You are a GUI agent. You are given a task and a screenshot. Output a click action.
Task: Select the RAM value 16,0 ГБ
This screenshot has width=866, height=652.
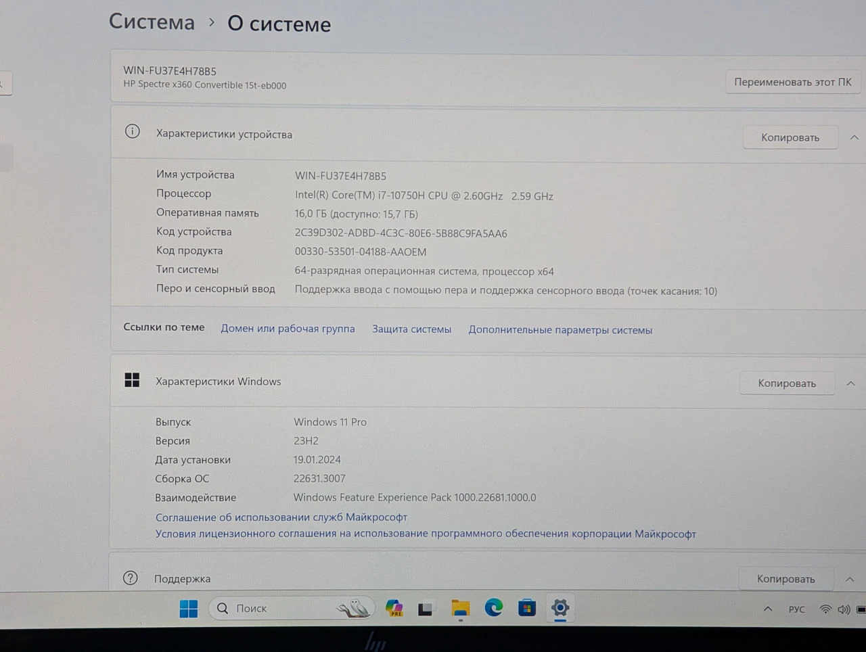point(356,214)
